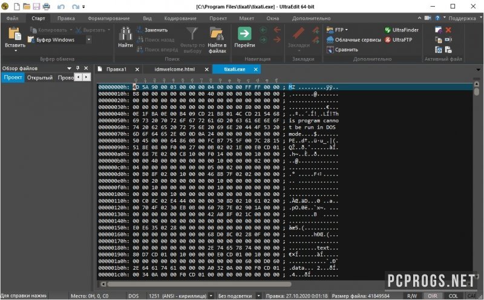Image resolution: width=484 pixels, height=300 pixels.
Task: Switch to Макет ribbon tab
Action: tap(247, 18)
